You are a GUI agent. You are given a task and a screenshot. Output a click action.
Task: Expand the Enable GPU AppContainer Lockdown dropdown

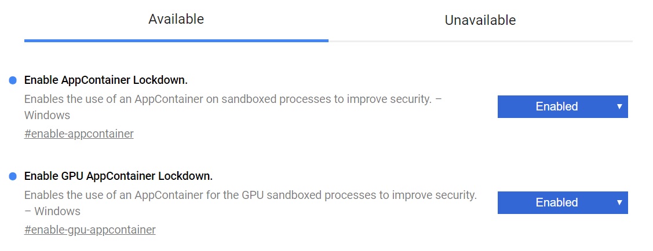tap(562, 203)
